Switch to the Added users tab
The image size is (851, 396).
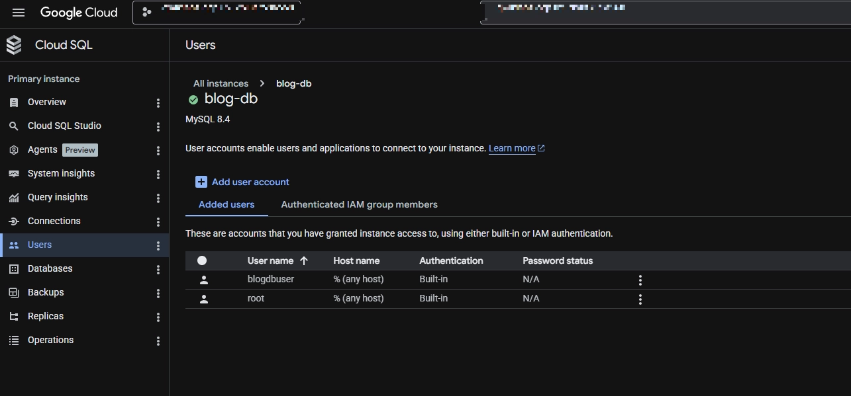(x=226, y=204)
